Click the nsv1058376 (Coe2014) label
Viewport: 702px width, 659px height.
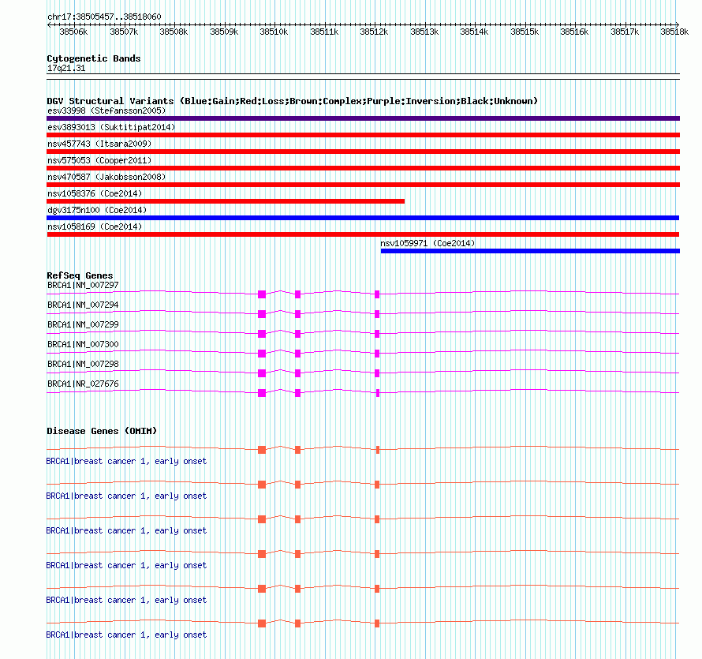[x=95, y=193]
